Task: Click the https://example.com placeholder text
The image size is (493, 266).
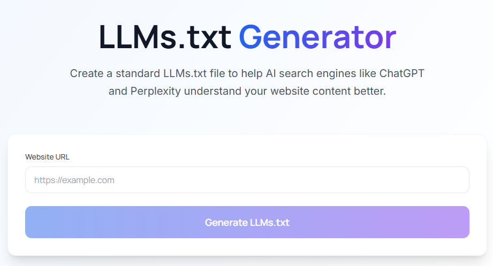Action: click(74, 180)
